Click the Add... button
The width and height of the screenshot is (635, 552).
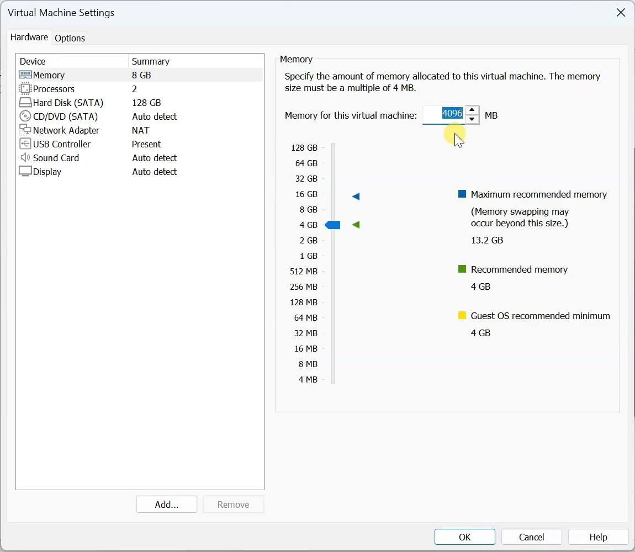click(166, 504)
